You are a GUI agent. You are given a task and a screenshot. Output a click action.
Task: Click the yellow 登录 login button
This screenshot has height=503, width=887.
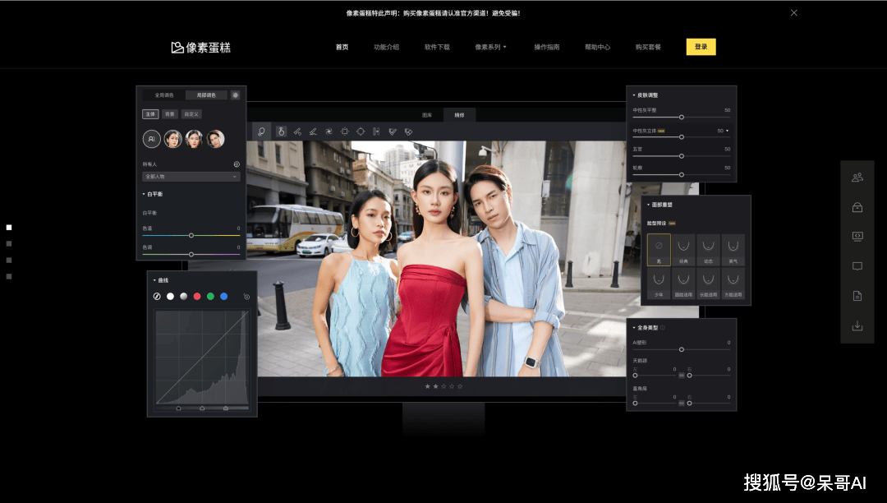pos(701,47)
